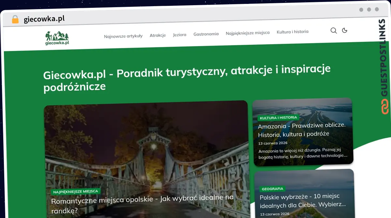Click the orange padlock icon
391x218 pixels.
tap(15, 19)
